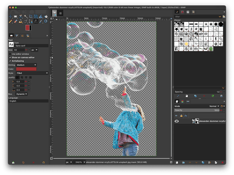Select the Move tool in toolbox

(x=11, y=16)
